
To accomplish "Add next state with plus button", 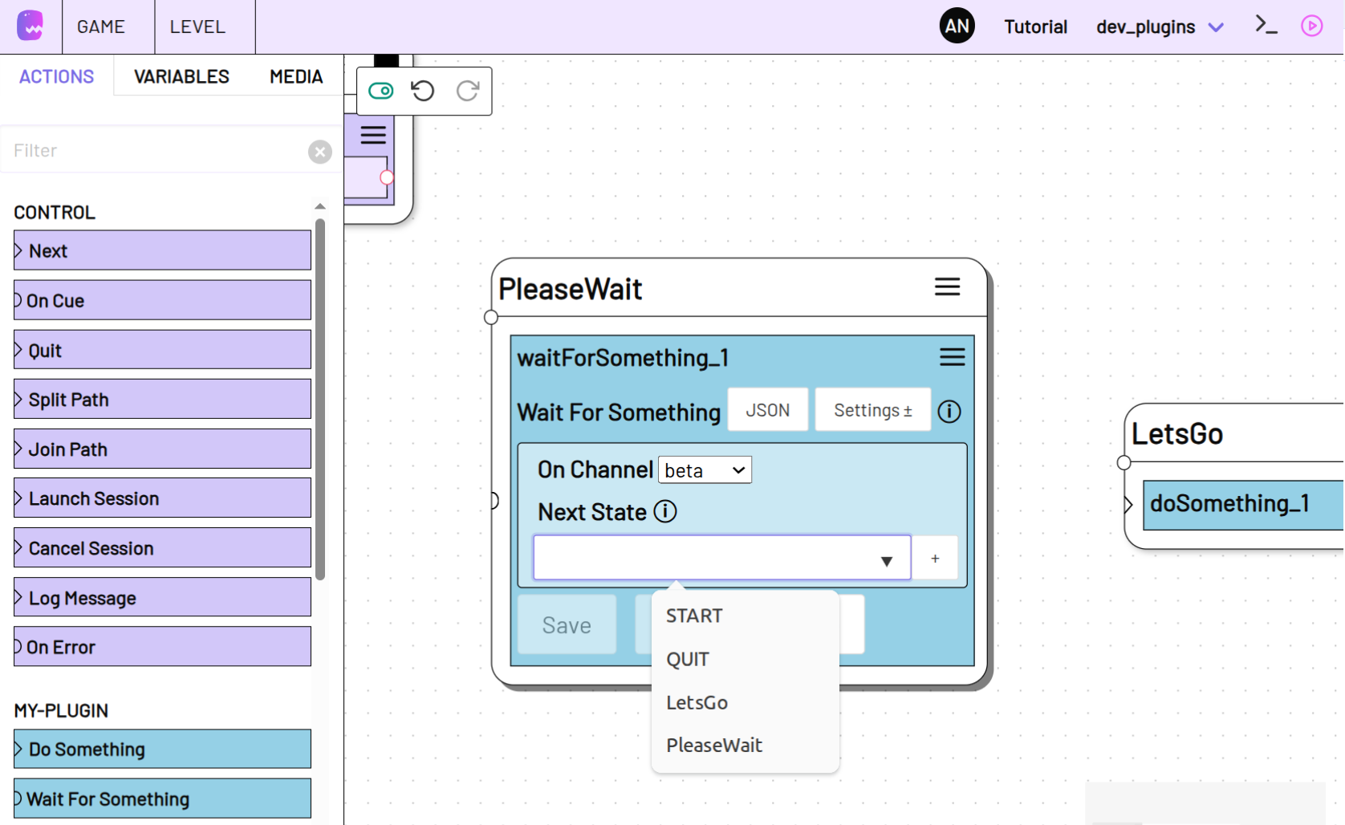I will (x=935, y=559).
